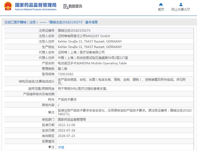Click the 备注 row label
The width and height of the screenshot is (197, 151).
coord(51,112)
